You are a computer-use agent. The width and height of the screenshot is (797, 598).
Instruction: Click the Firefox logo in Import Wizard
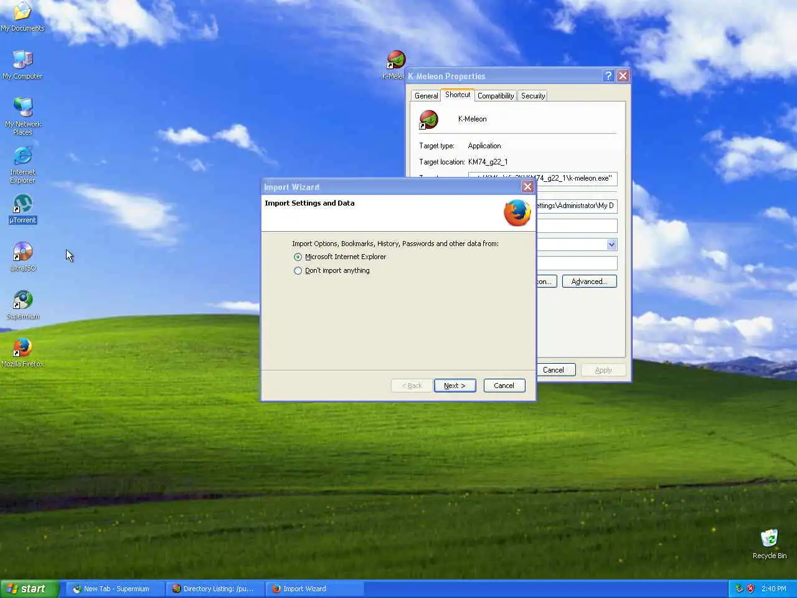(517, 212)
